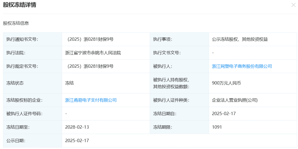This screenshot has width=298, height=149.
Task: Select 浙江省宁波市余姚市人民法院 court name
Action: 93,53
